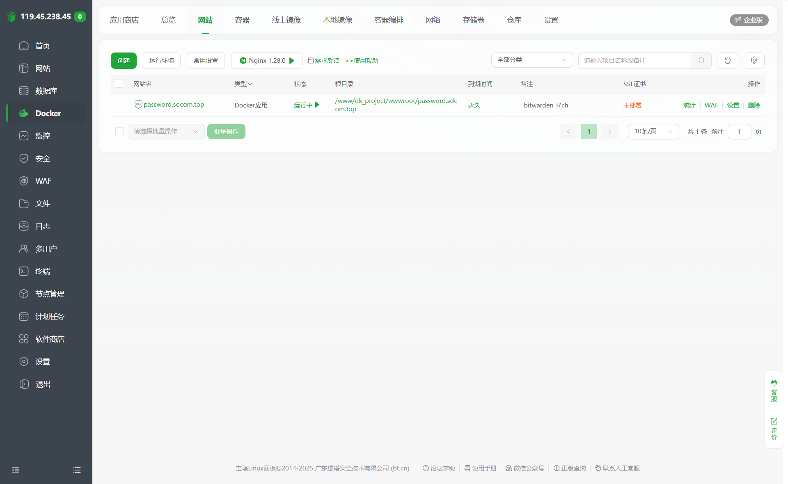
Task: Open the terminal (终端) sidebar icon
Action: coord(24,271)
